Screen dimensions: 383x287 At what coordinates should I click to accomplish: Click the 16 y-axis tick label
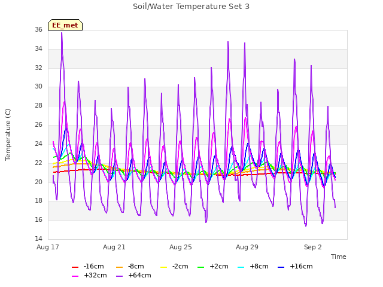(x=38, y=219)
